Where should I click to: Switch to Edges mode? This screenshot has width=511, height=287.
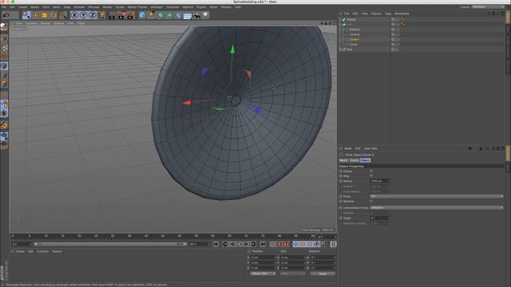click(x=4, y=75)
